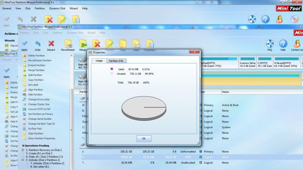Open the Disk menu in background window
The image size is (303, 170).
click(28, 8)
